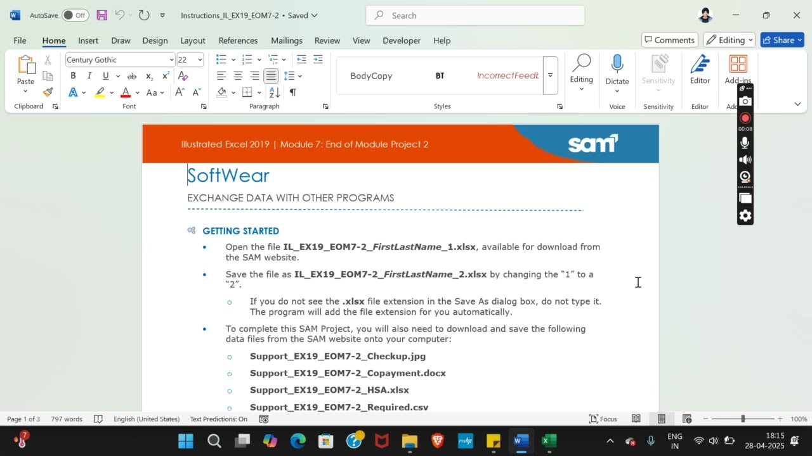Center the paragraph text
The height and width of the screenshot is (456, 812).
[x=238, y=76]
